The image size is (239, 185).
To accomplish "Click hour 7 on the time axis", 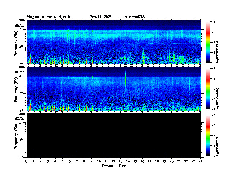I will point(77,161).
